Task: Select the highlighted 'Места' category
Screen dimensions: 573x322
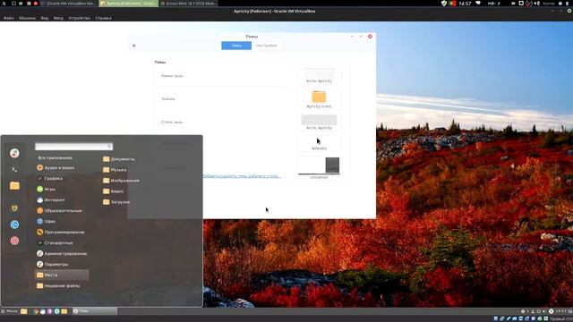Action: 62,275
